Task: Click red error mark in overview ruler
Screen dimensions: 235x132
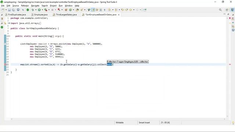Action: click(x=230, y=65)
